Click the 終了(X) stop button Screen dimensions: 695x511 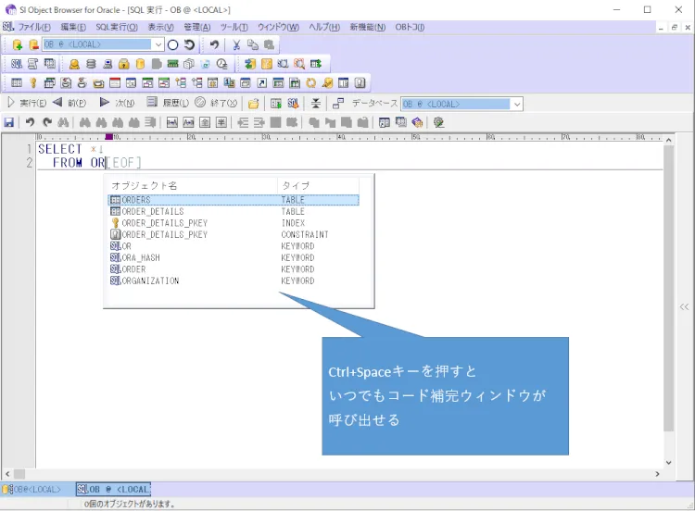click(216, 103)
